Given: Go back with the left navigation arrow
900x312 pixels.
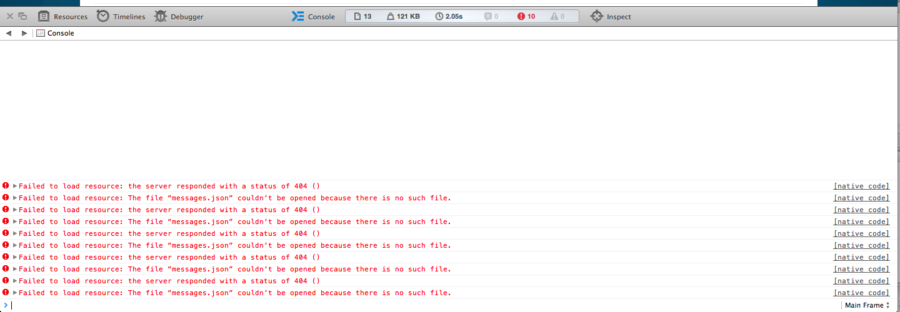Looking at the screenshot, I should coord(9,33).
